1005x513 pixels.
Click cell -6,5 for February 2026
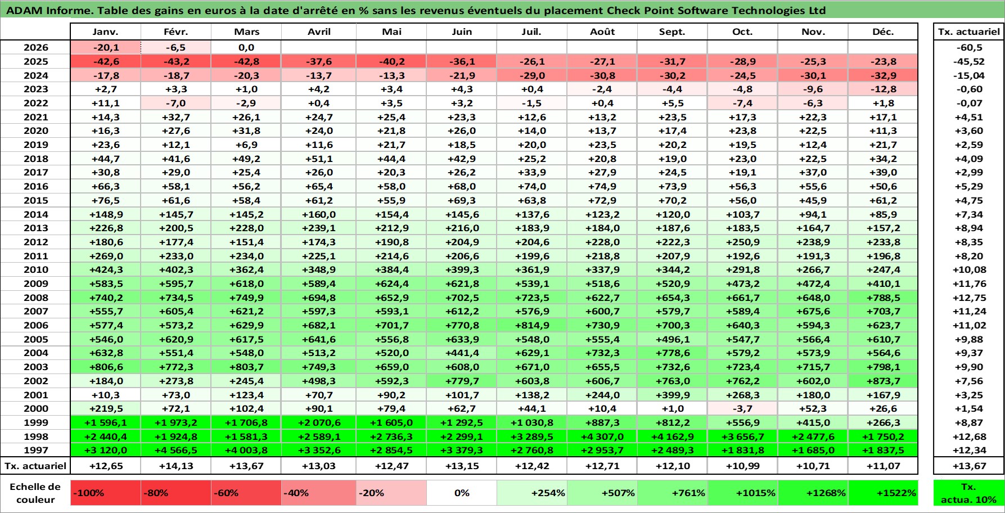coord(176,48)
